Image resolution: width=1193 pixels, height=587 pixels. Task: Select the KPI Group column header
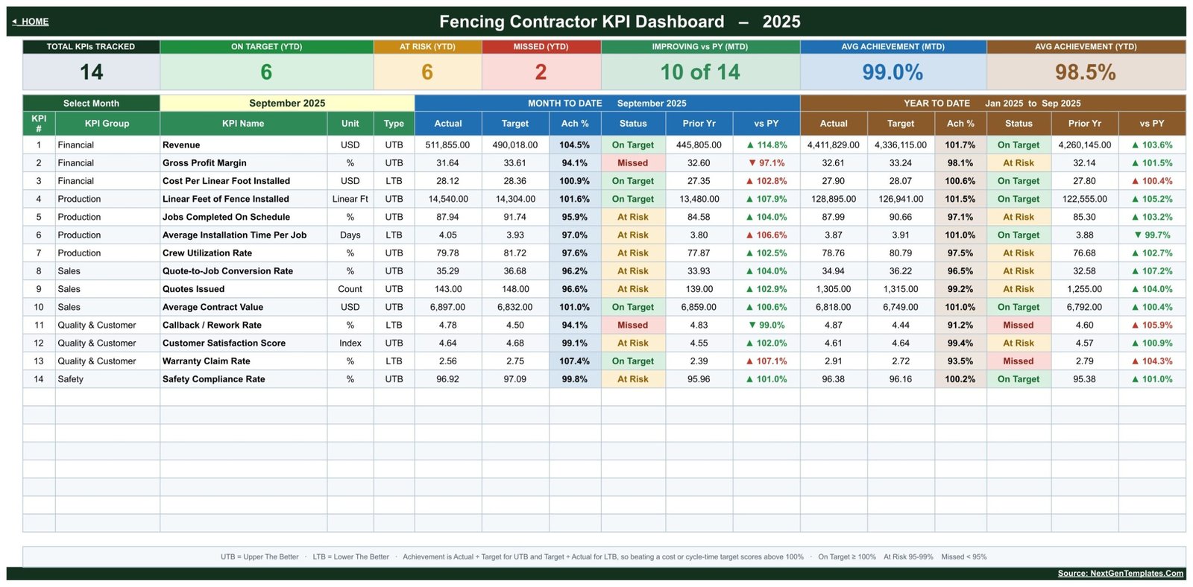(x=107, y=124)
